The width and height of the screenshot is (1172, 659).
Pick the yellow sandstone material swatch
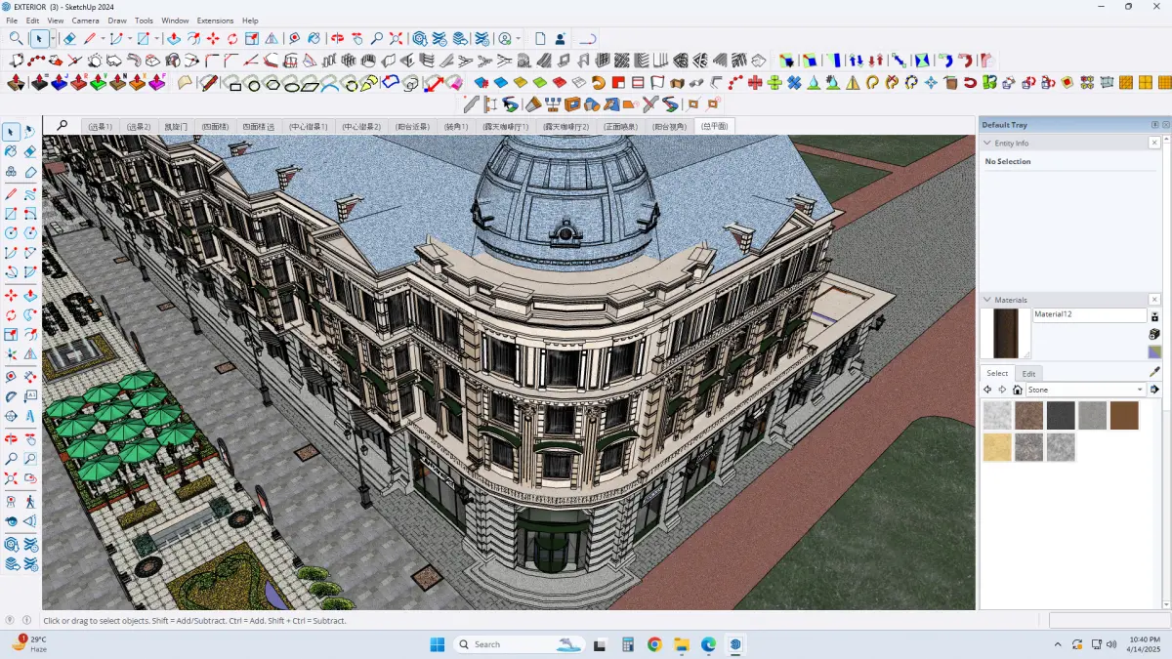pos(997,447)
